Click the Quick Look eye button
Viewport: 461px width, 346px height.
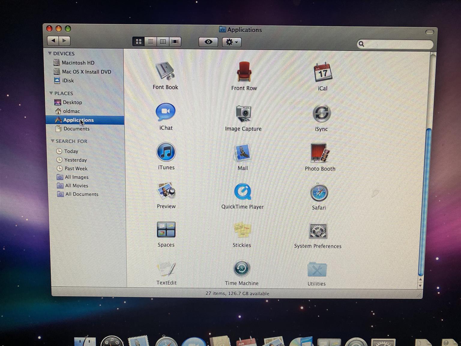(x=208, y=42)
